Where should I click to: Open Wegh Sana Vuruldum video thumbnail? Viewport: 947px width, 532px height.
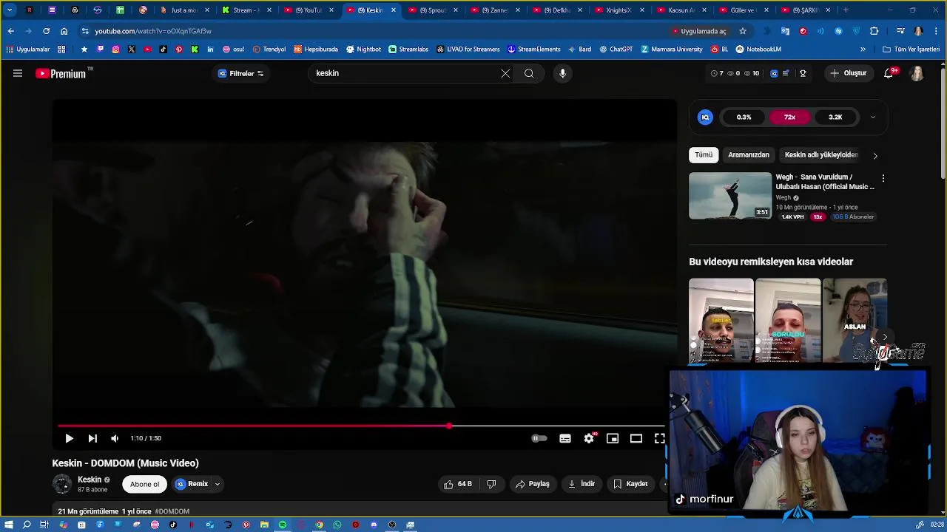click(730, 196)
